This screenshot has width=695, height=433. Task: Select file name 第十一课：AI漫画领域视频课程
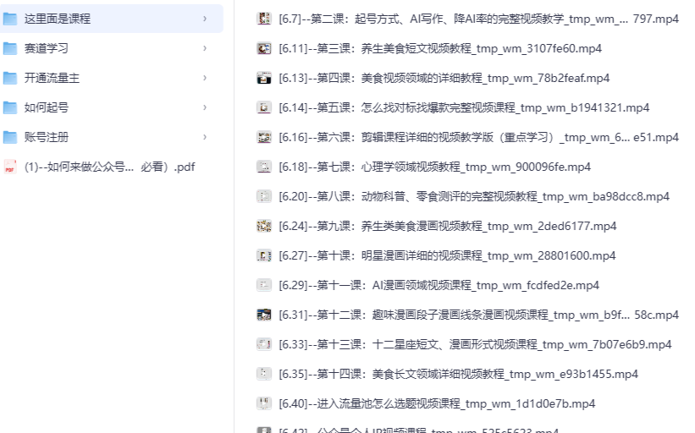click(439, 285)
